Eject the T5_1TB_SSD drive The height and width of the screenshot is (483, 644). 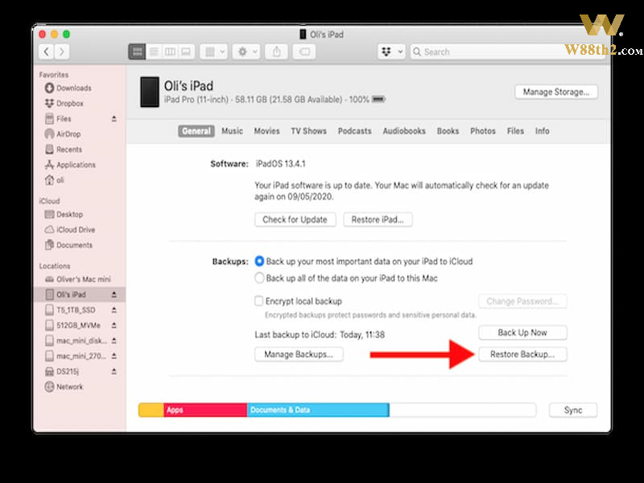pos(114,310)
